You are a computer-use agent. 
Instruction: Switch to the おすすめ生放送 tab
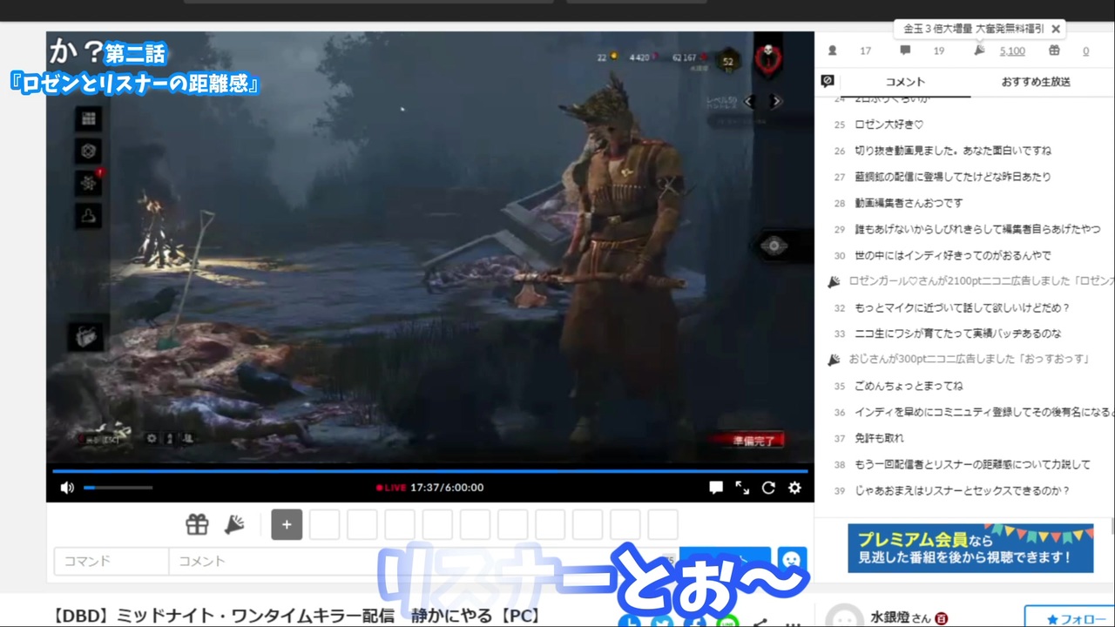point(1036,82)
